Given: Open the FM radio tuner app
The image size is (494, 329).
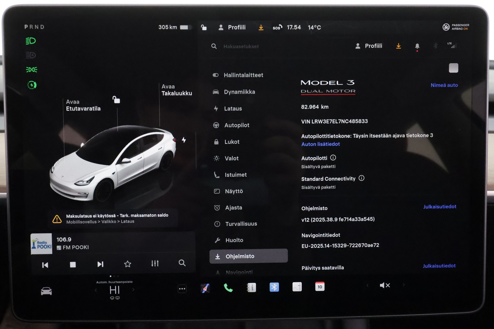Looking at the screenshot, I should pyautogui.click(x=297, y=287).
